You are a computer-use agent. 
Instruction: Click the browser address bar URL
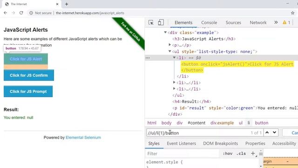click(x=90, y=13)
